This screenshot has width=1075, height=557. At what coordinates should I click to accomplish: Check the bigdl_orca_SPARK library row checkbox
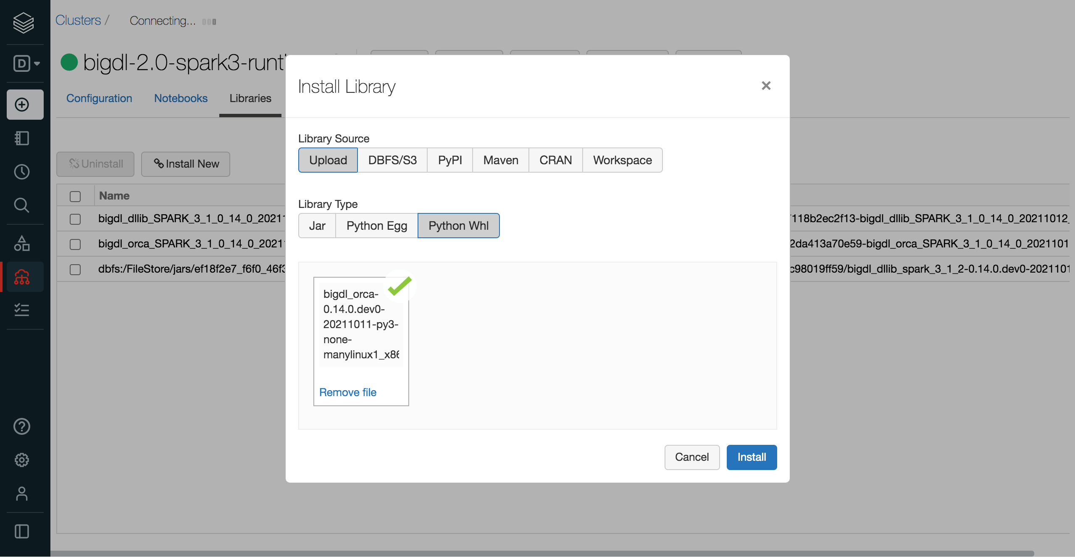click(x=75, y=244)
